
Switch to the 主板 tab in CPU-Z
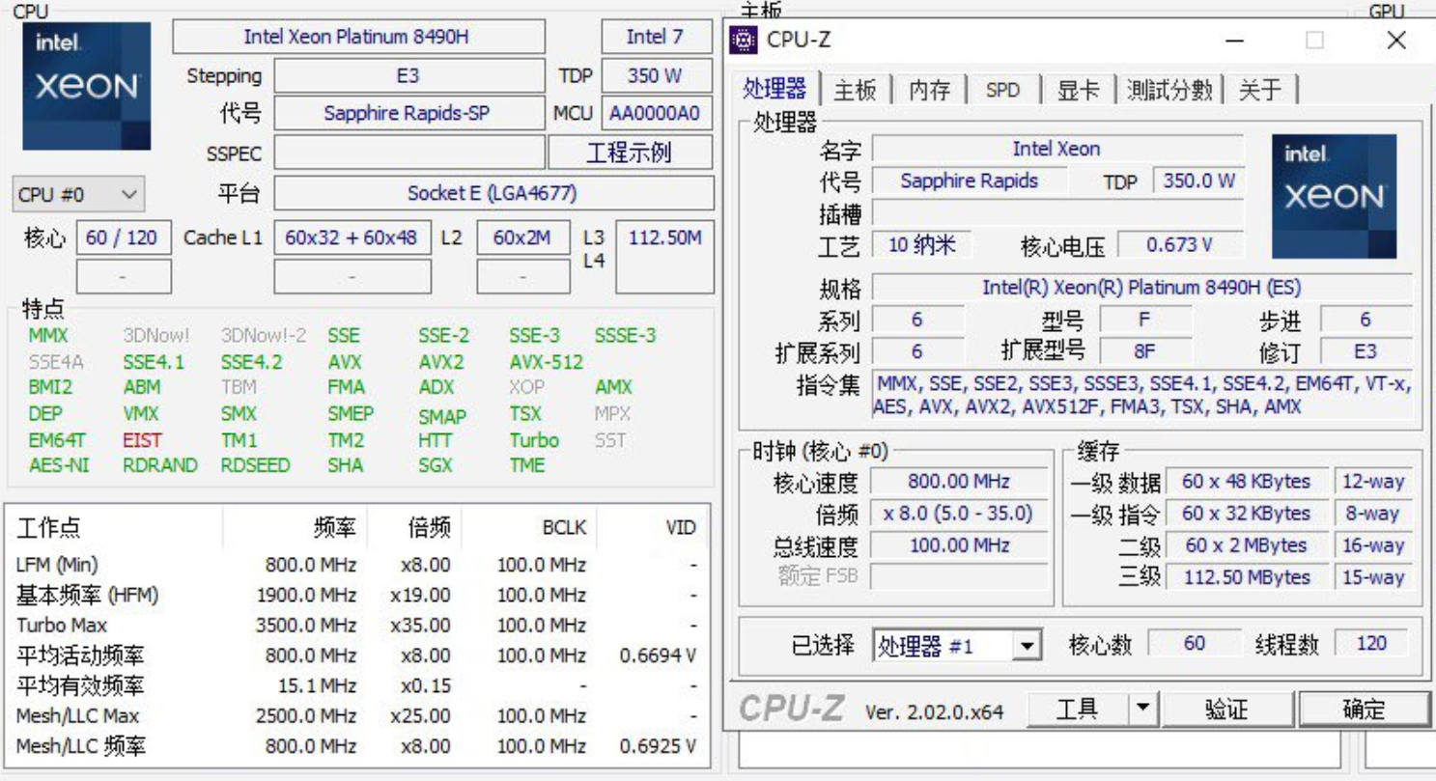tap(855, 90)
